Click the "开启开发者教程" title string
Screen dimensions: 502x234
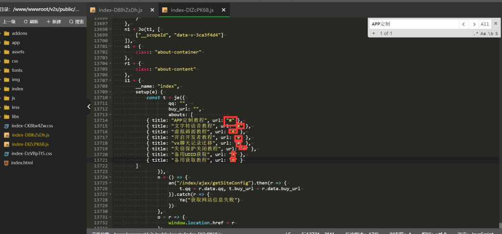193,138
